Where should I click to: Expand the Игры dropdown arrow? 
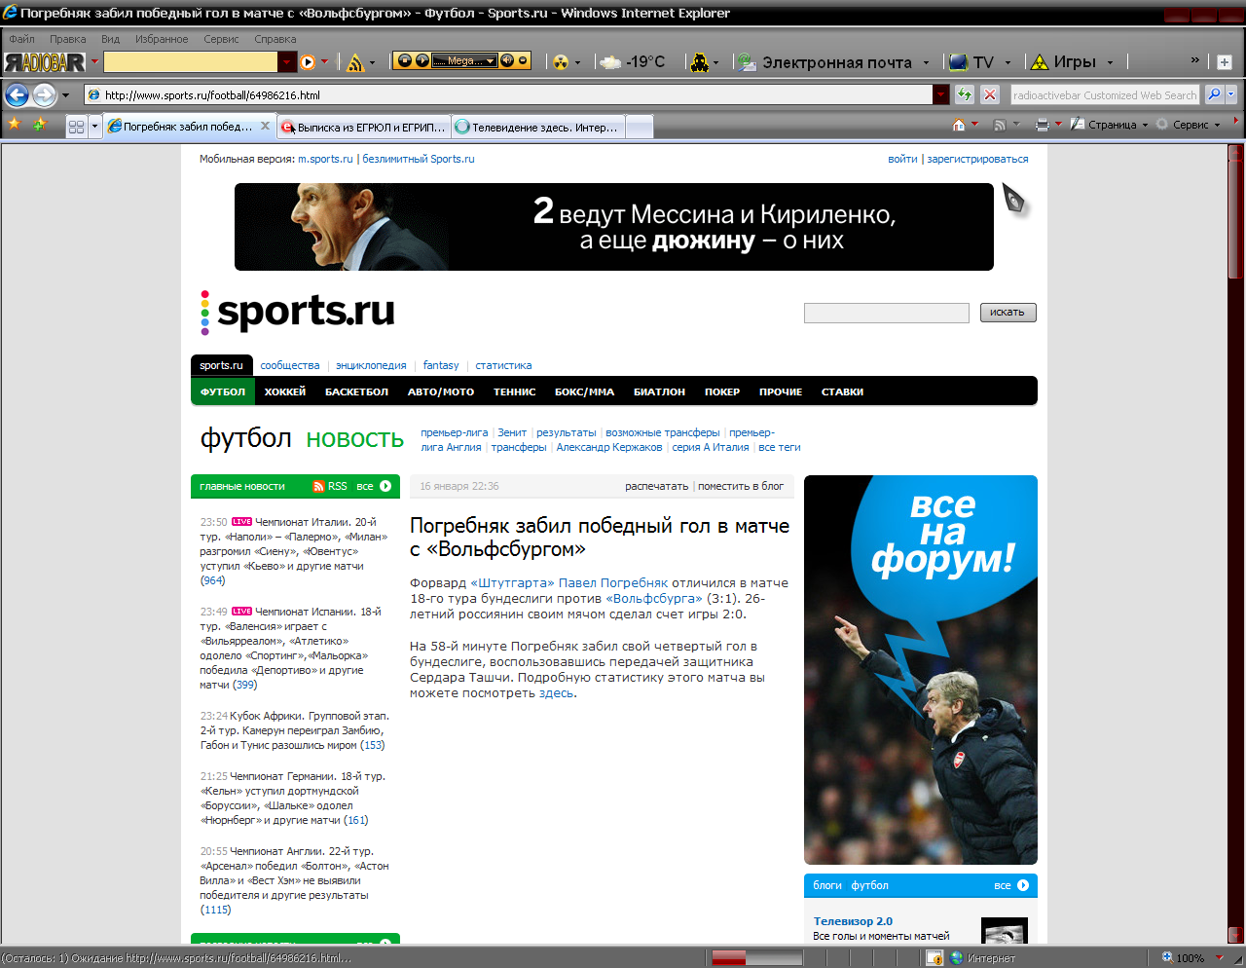(x=1110, y=62)
